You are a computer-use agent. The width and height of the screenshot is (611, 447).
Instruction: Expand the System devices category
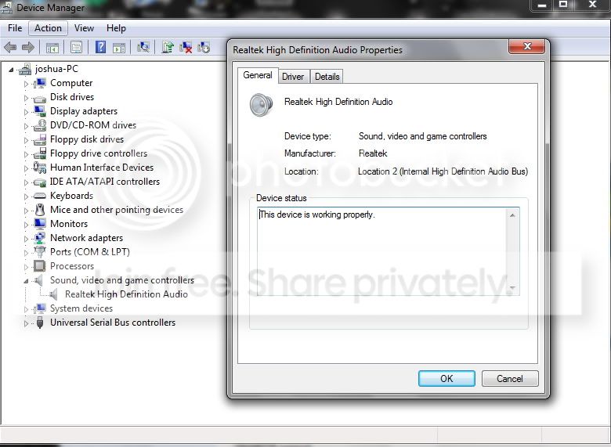26,309
